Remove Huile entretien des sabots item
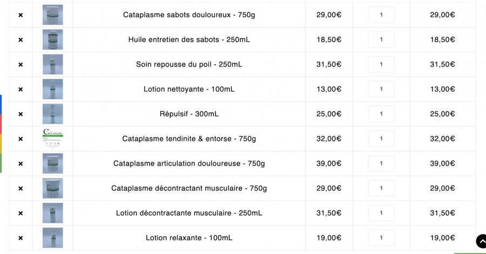The image size is (486, 254). [21, 40]
